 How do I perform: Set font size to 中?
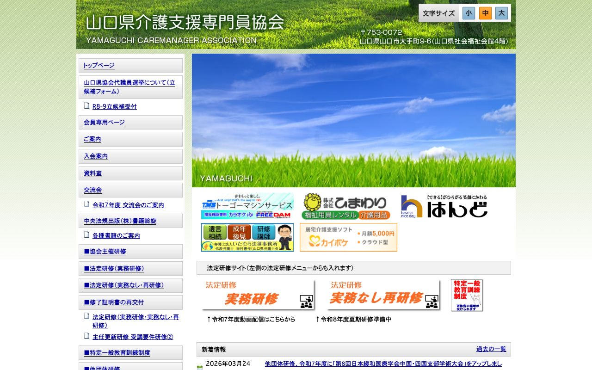coord(485,13)
